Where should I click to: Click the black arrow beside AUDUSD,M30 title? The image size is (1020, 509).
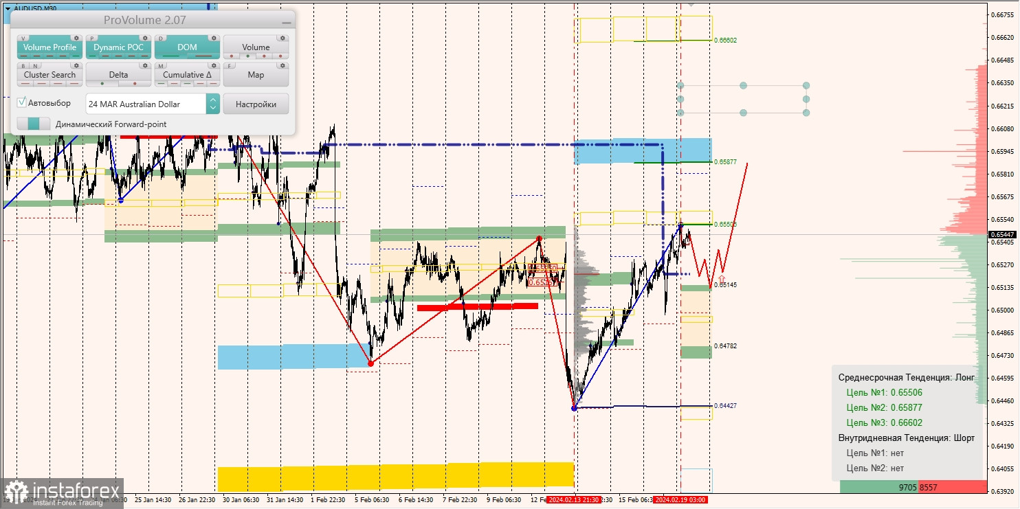point(7,8)
